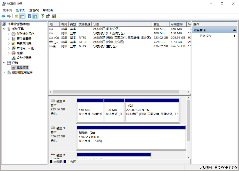The height and width of the screenshot is (171, 239).
Task: Toggle the console tree pane toolbar icon
Action: coord(22,16)
